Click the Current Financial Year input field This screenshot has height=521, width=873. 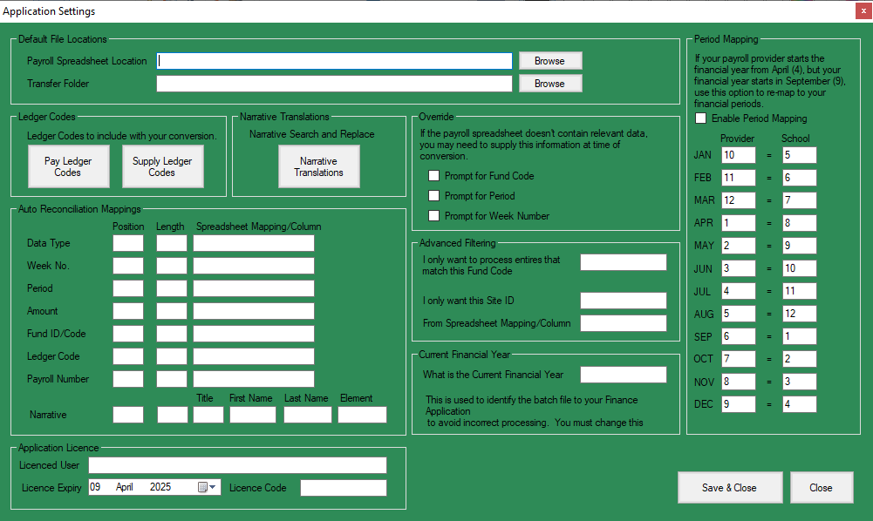pos(623,375)
